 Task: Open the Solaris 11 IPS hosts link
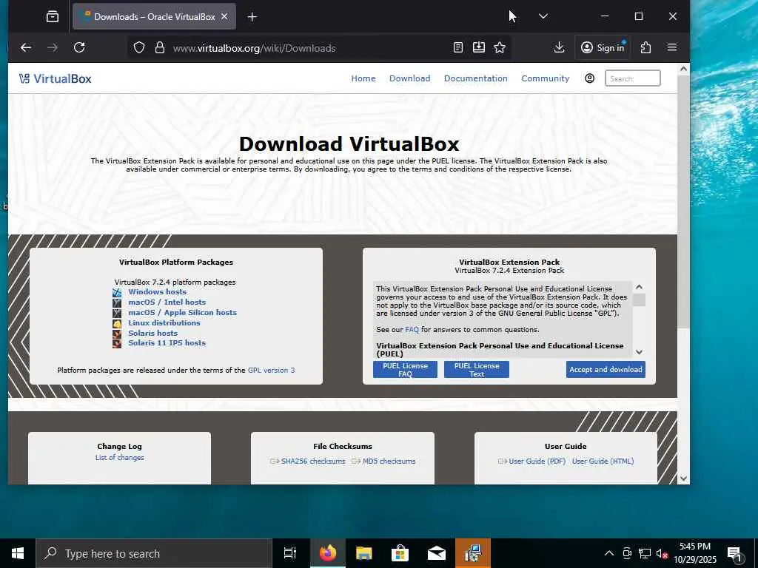point(167,343)
